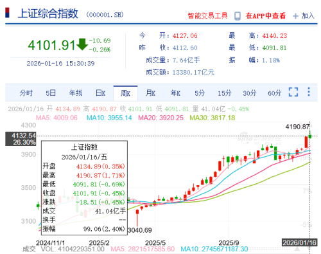Click the 最高 value 4140.23
This screenshot has width=321, height=254.
(x=275, y=36)
